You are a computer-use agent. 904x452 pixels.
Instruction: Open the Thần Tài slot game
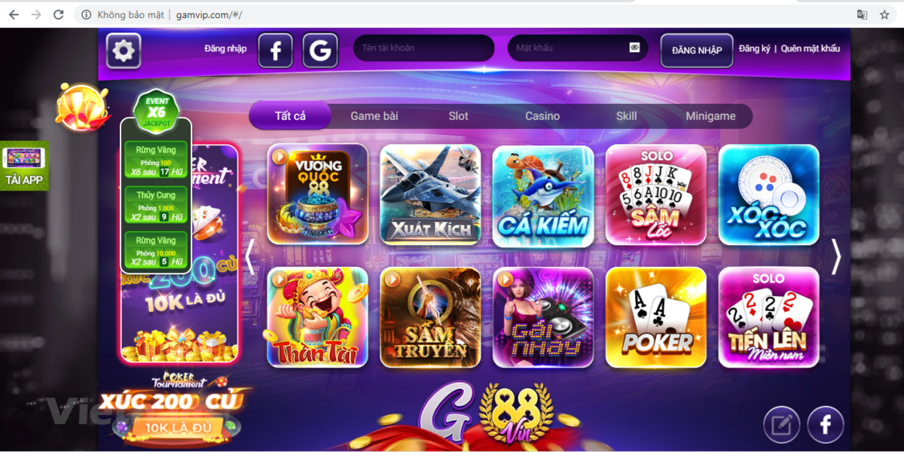click(x=318, y=317)
